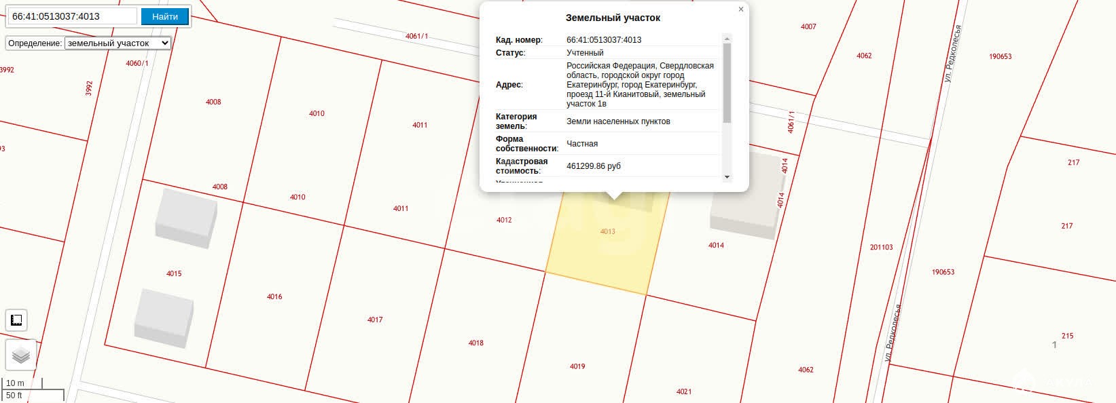This screenshot has height=403, width=1116.
Task: Click parcel 201103 on the map
Action: 881,248
